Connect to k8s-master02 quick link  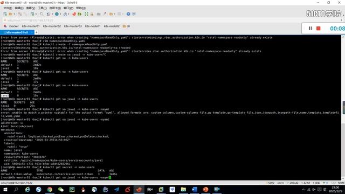[52, 26]
